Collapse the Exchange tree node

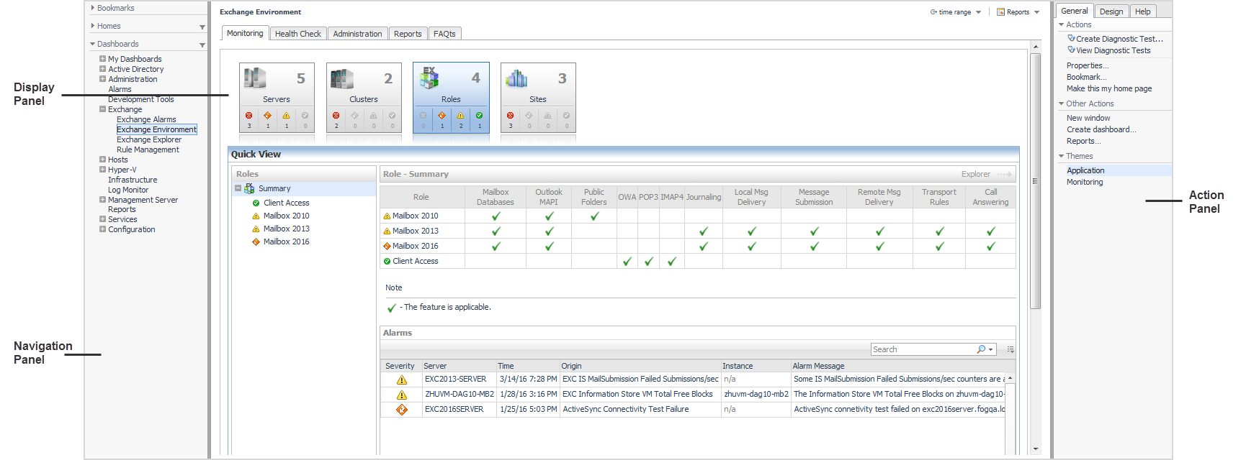point(102,109)
